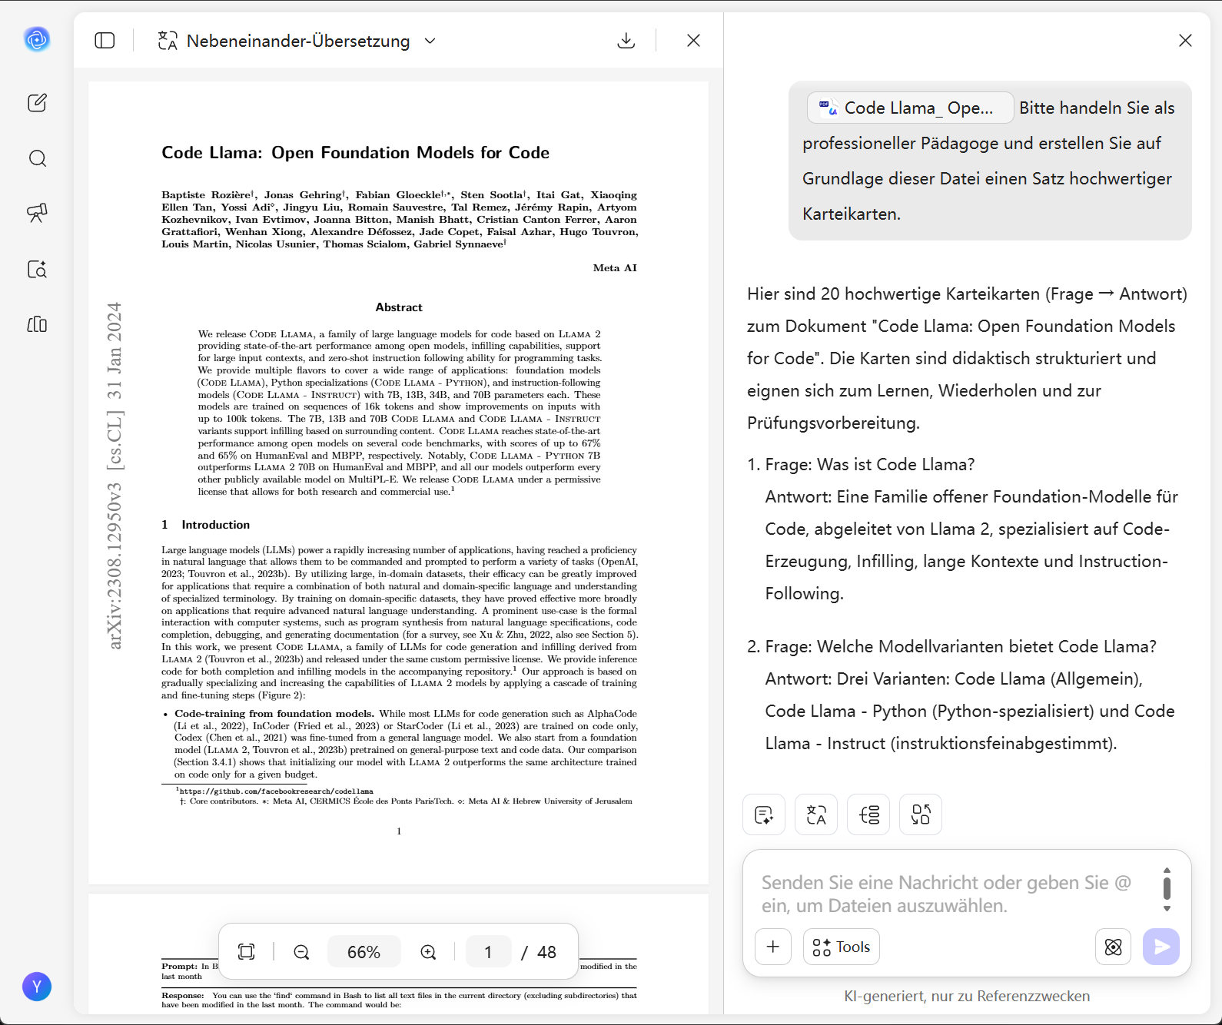Toggle the document sidebar panel
Screen dimensions: 1222x1025
click(x=105, y=41)
